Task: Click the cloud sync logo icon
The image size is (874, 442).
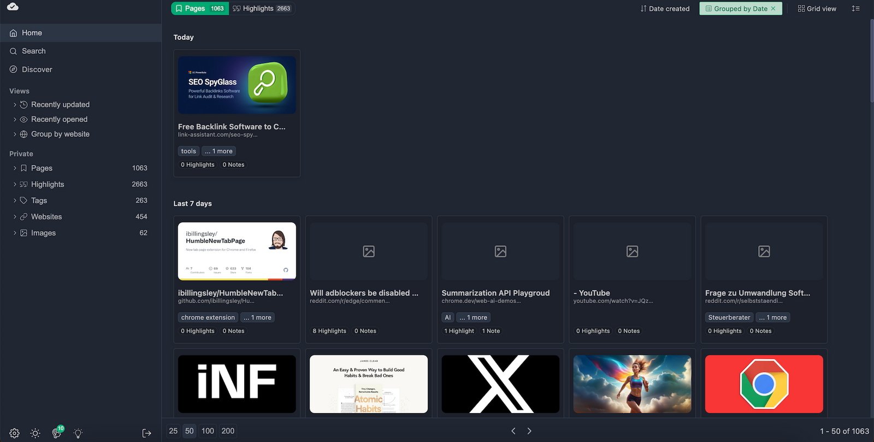Action: 13,7
